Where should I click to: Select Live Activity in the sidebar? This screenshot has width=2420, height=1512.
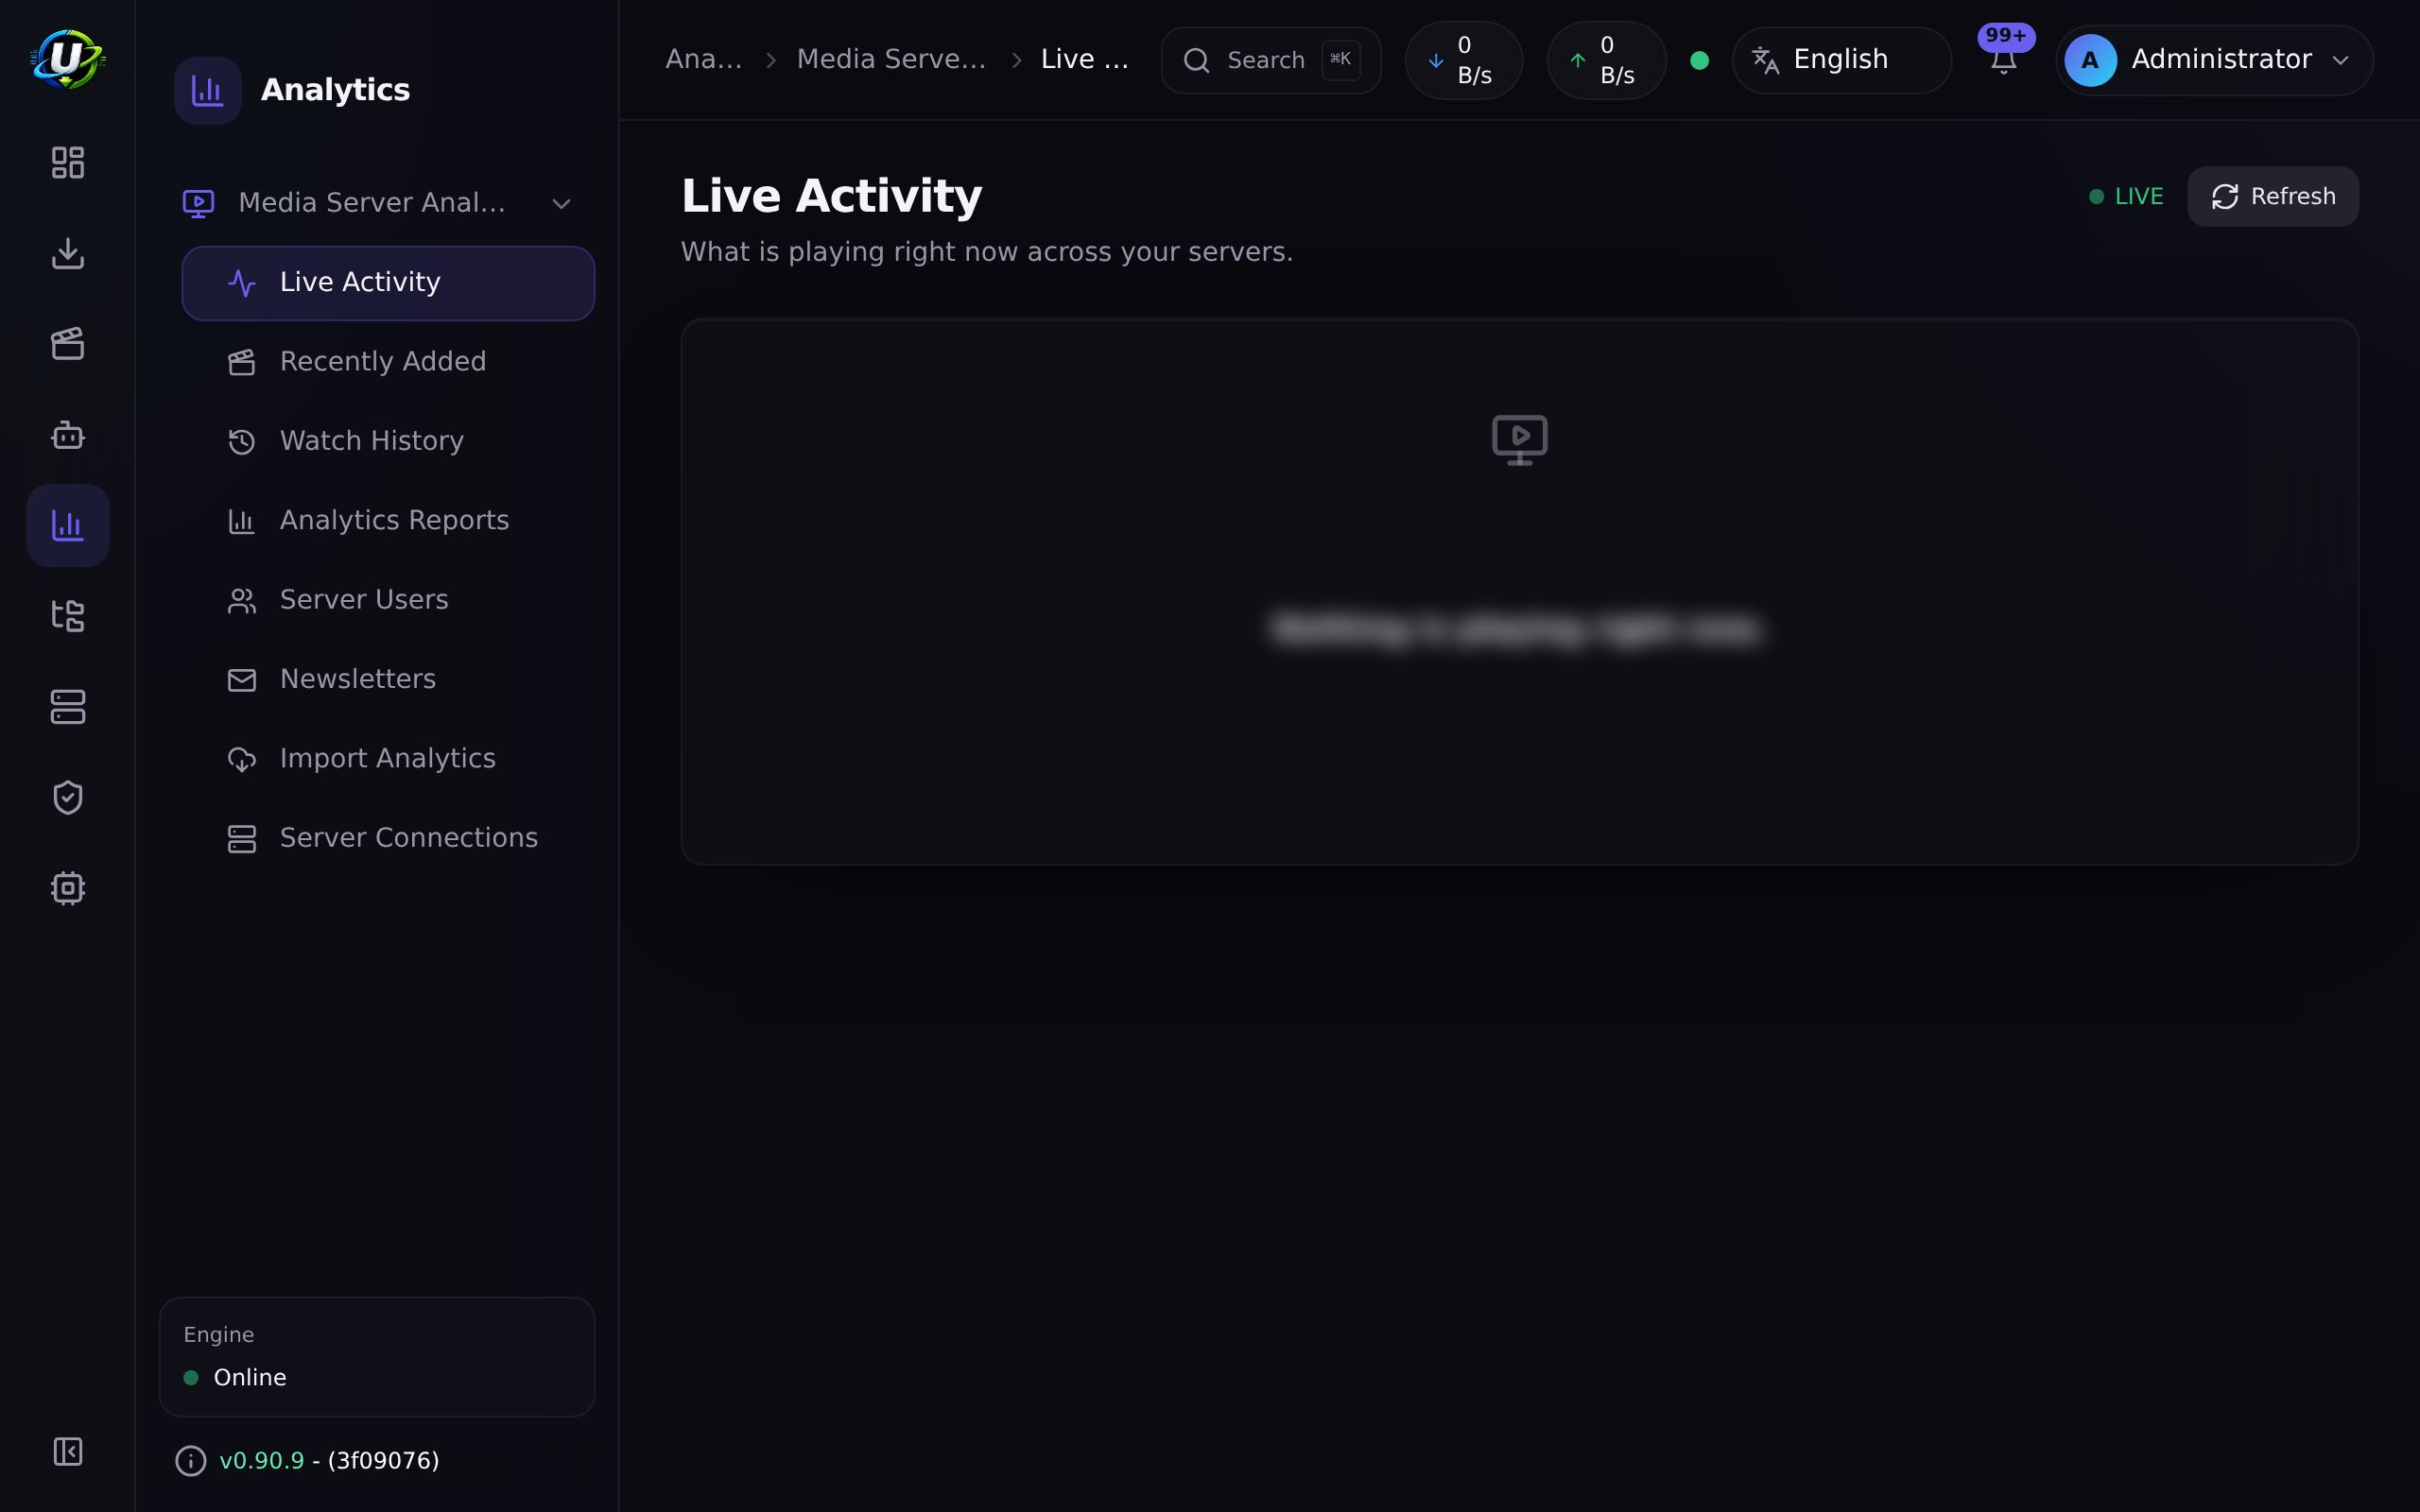388,283
